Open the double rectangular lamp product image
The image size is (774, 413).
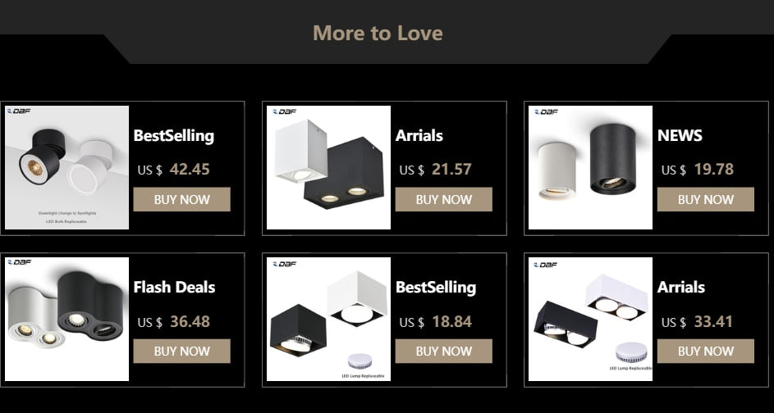[x=590, y=320]
